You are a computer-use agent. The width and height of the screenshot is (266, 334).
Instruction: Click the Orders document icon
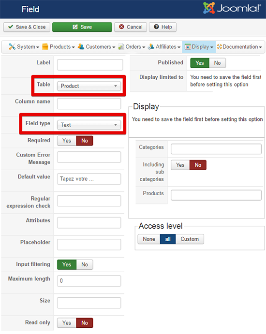point(121,47)
